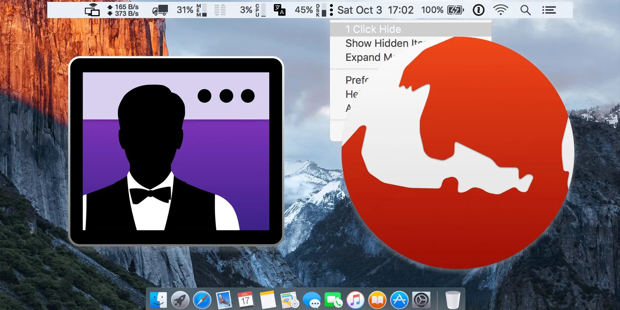Open System Preferences gear in Dock
This screenshot has width=620, height=310.
click(421, 300)
